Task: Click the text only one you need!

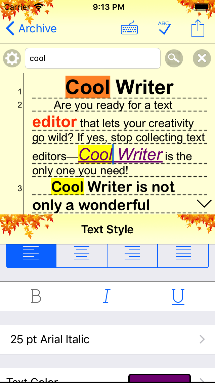Action: (80, 171)
